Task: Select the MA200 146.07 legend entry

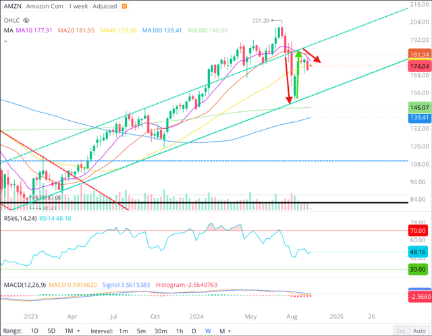Action: tap(208, 30)
